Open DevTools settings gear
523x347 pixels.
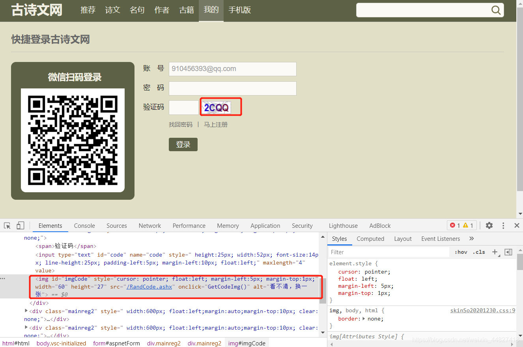[489, 225]
